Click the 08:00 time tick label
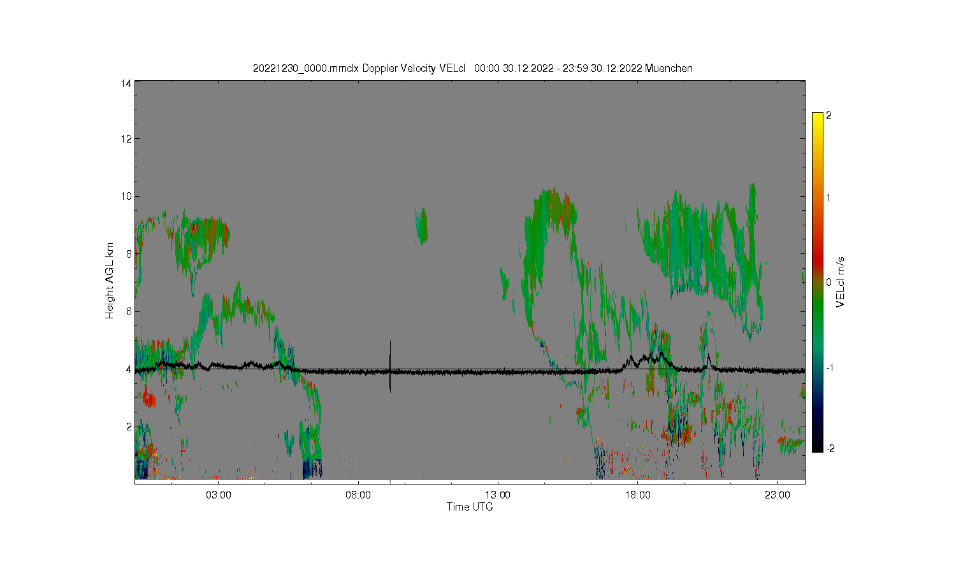 (x=358, y=495)
